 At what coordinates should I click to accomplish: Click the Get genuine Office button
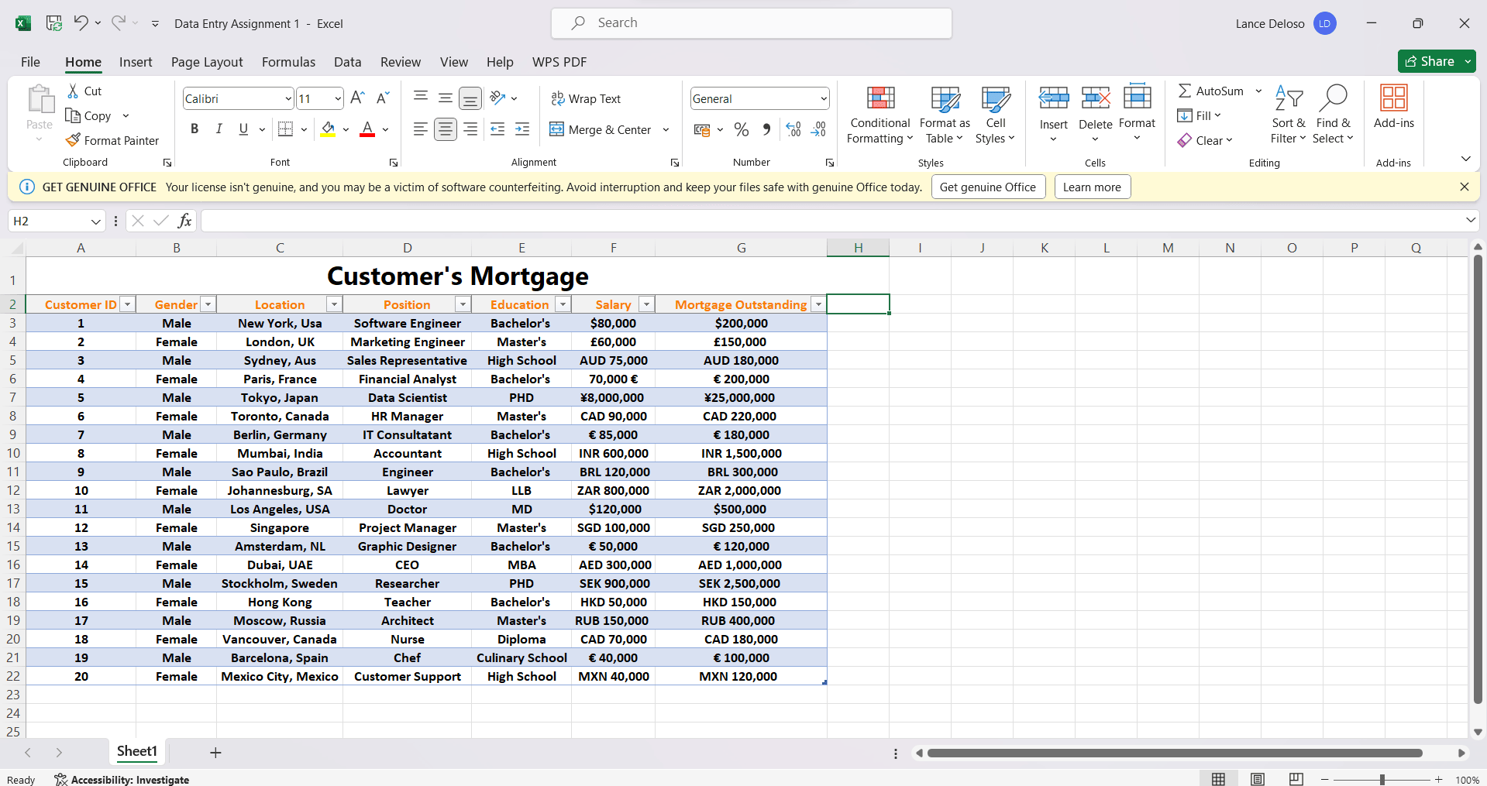988,187
